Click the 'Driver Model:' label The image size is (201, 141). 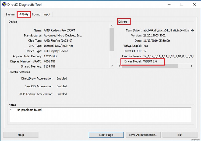click(133, 61)
